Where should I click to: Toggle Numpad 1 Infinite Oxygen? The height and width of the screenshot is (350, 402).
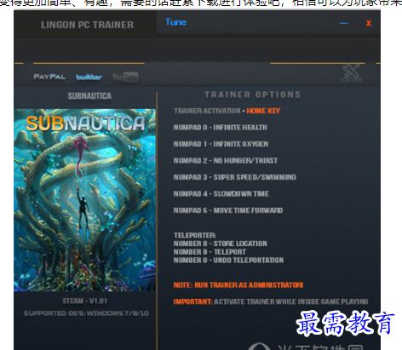221,144
